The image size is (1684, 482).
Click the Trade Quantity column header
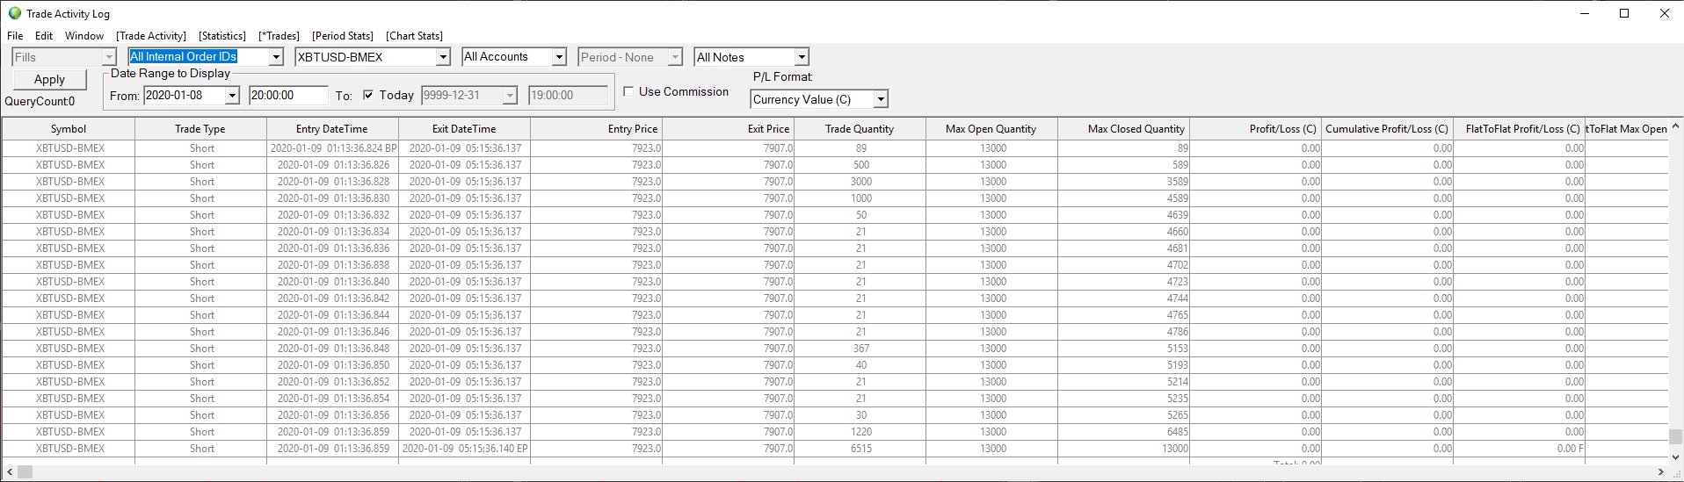click(x=860, y=129)
